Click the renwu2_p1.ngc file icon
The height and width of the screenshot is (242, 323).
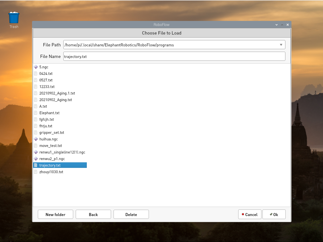click(36, 159)
